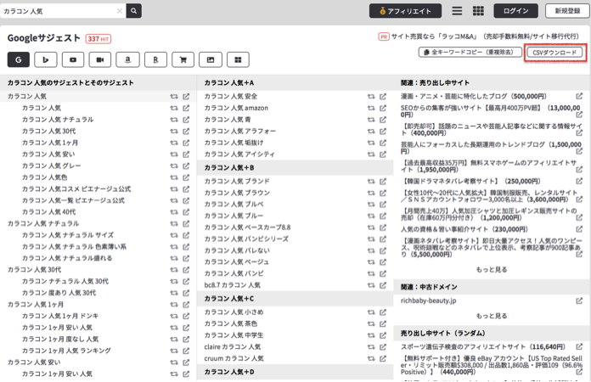Re-search icon for カラコン 人気 青
591x382 pixels.
pyautogui.click(x=371, y=120)
